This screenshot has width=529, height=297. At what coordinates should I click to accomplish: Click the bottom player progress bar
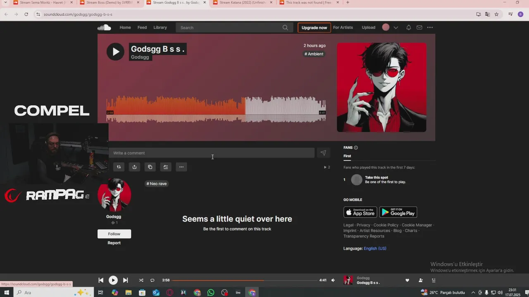click(244, 280)
